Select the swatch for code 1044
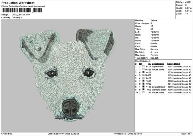The height and width of the screenshot is (136, 193). click(143, 84)
